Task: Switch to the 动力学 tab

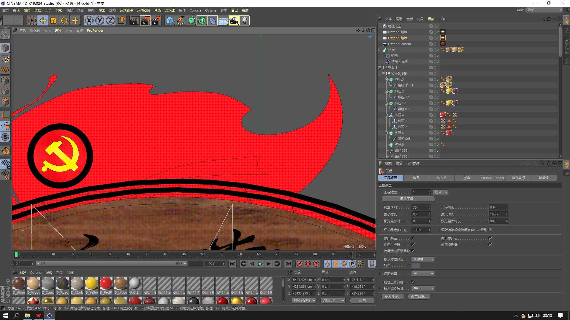Action: 441,178
